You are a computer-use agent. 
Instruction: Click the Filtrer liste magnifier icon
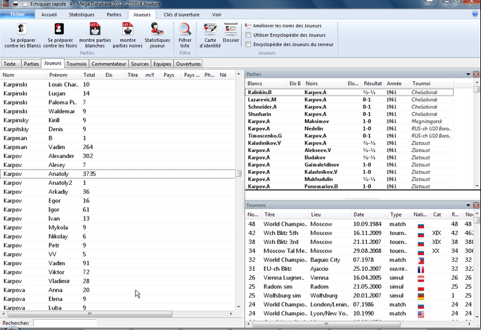point(185,30)
